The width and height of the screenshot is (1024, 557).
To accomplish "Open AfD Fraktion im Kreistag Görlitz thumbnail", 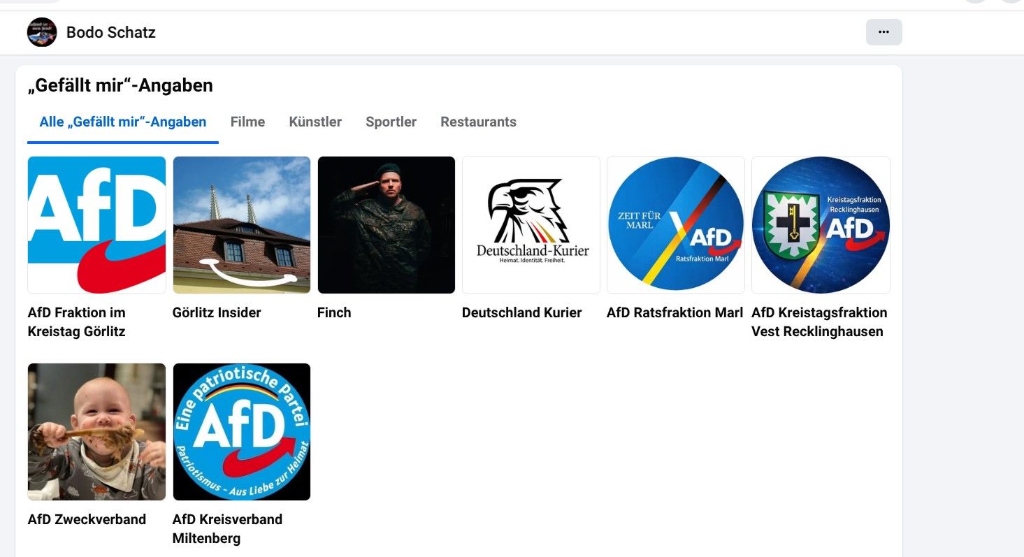I will 96,225.
